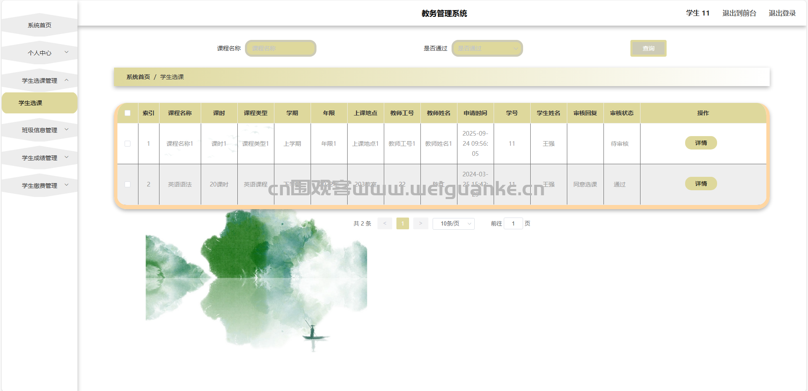Open the 系统首页 sidebar item

pyautogui.click(x=40, y=25)
